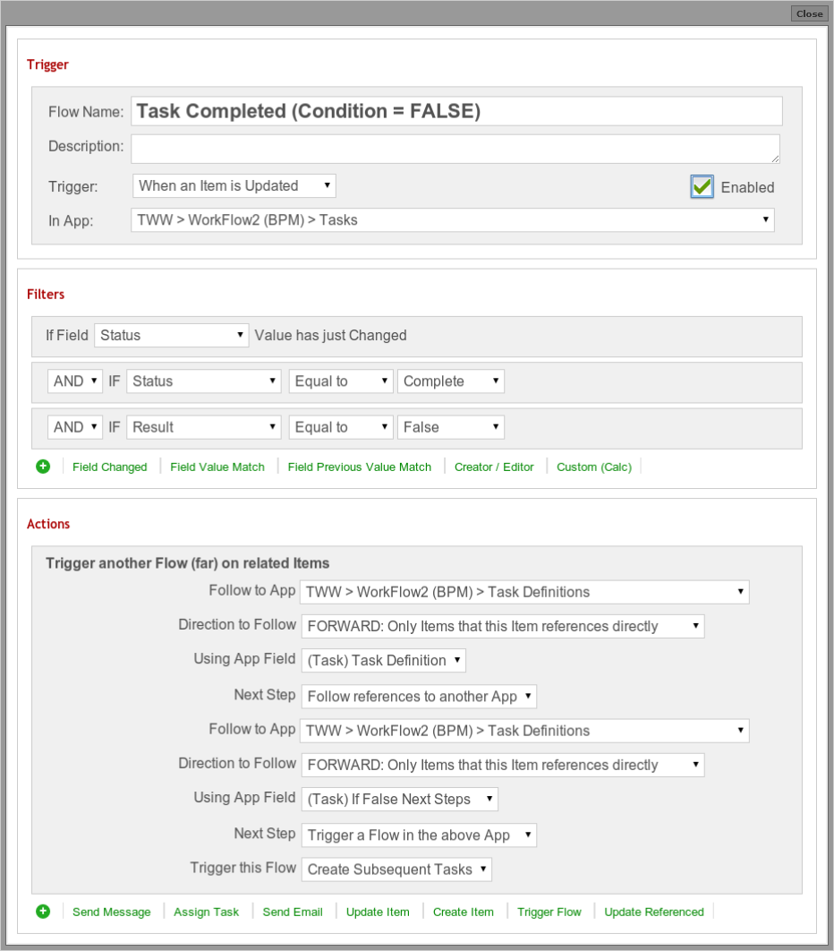Click the empty Description text area
Image resolution: width=834 pixels, height=951 pixels.
click(x=455, y=149)
